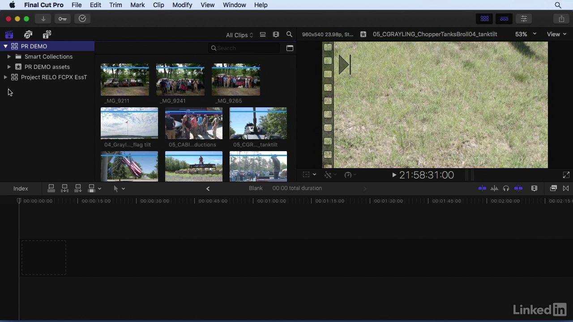
Task: Show the Titles and Generators sidebar
Action: pyautogui.click(x=47, y=34)
